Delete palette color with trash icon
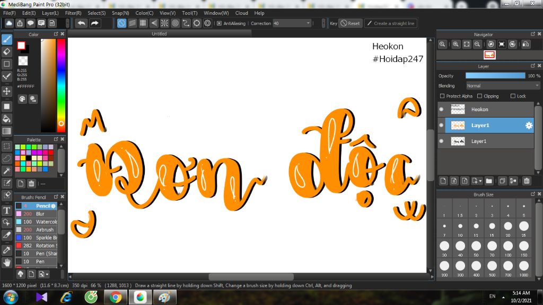The image size is (543, 305). point(31,184)
